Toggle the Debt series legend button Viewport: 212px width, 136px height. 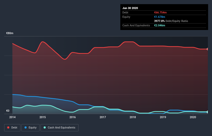pos(12,128)
